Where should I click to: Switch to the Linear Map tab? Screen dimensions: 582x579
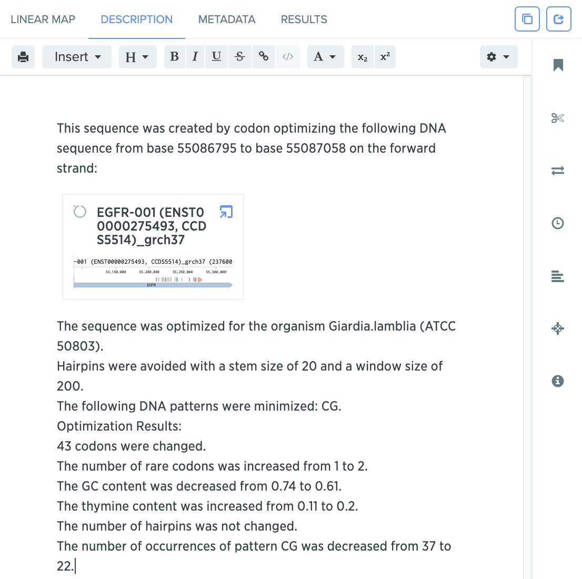tap(43, 19)
